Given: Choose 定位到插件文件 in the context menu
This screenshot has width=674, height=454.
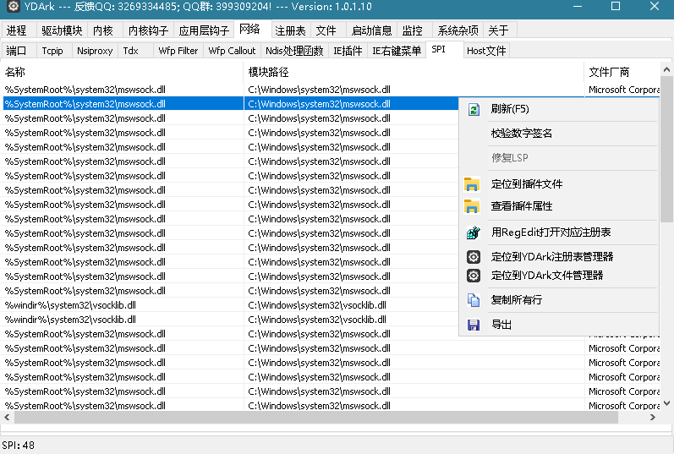Looking at the screenshot, I should [559, 184].
